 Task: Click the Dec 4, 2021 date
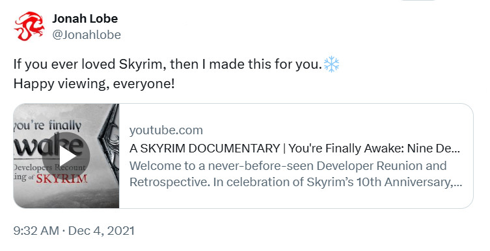(102, 231)
